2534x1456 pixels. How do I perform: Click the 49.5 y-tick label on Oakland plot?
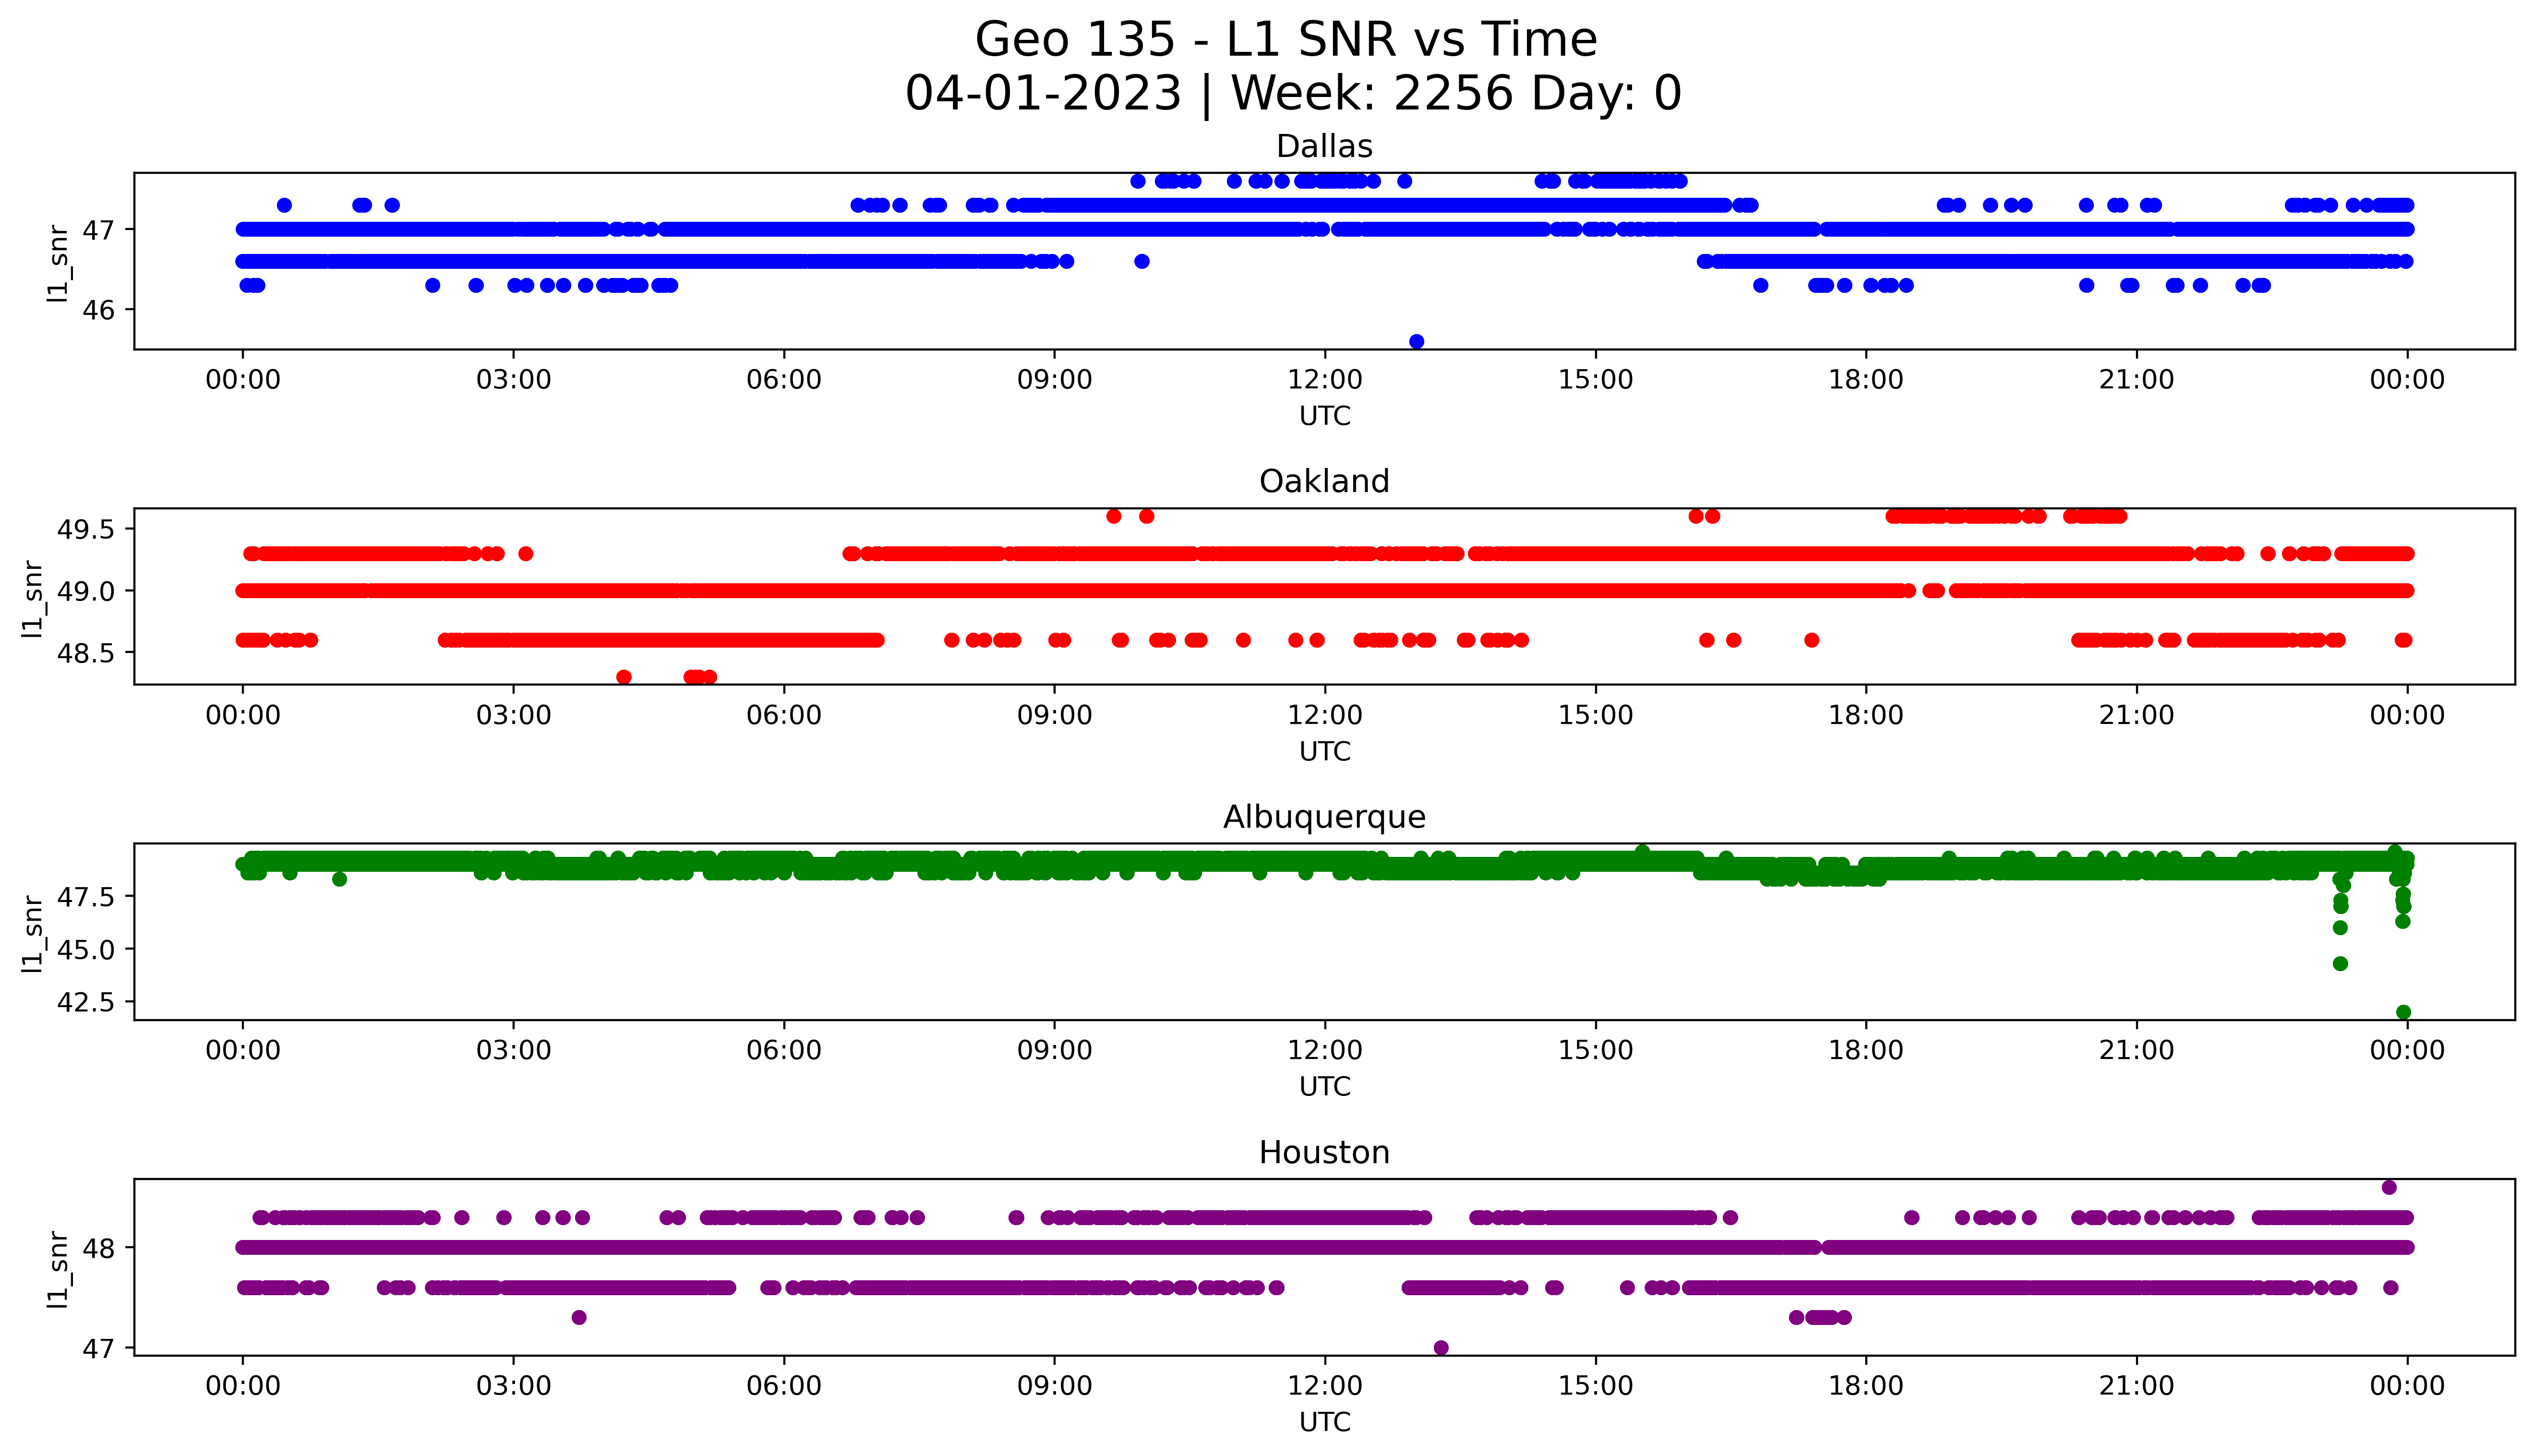[x=87, y=529]
